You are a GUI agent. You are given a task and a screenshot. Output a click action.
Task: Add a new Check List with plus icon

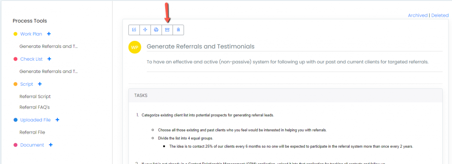(49, 59)
